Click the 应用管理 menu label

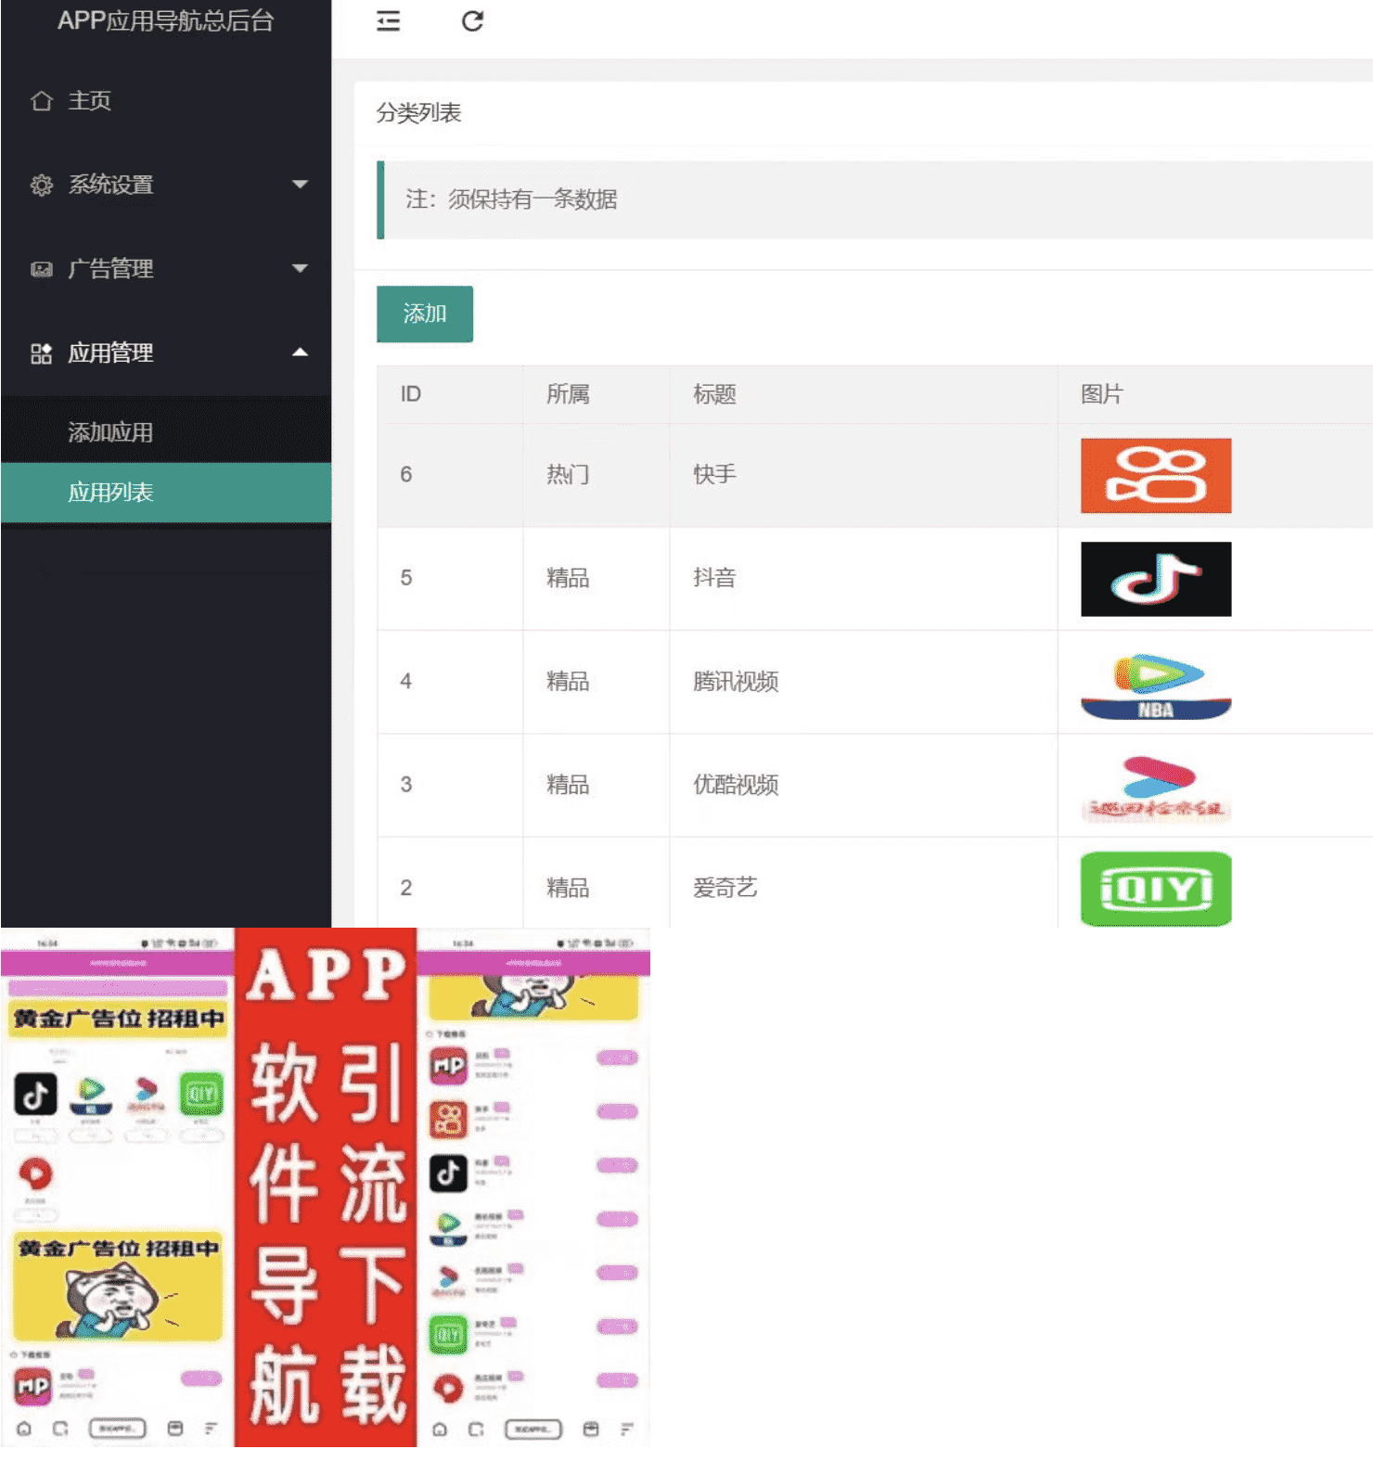pyautogui.click(x=110, y=353)
